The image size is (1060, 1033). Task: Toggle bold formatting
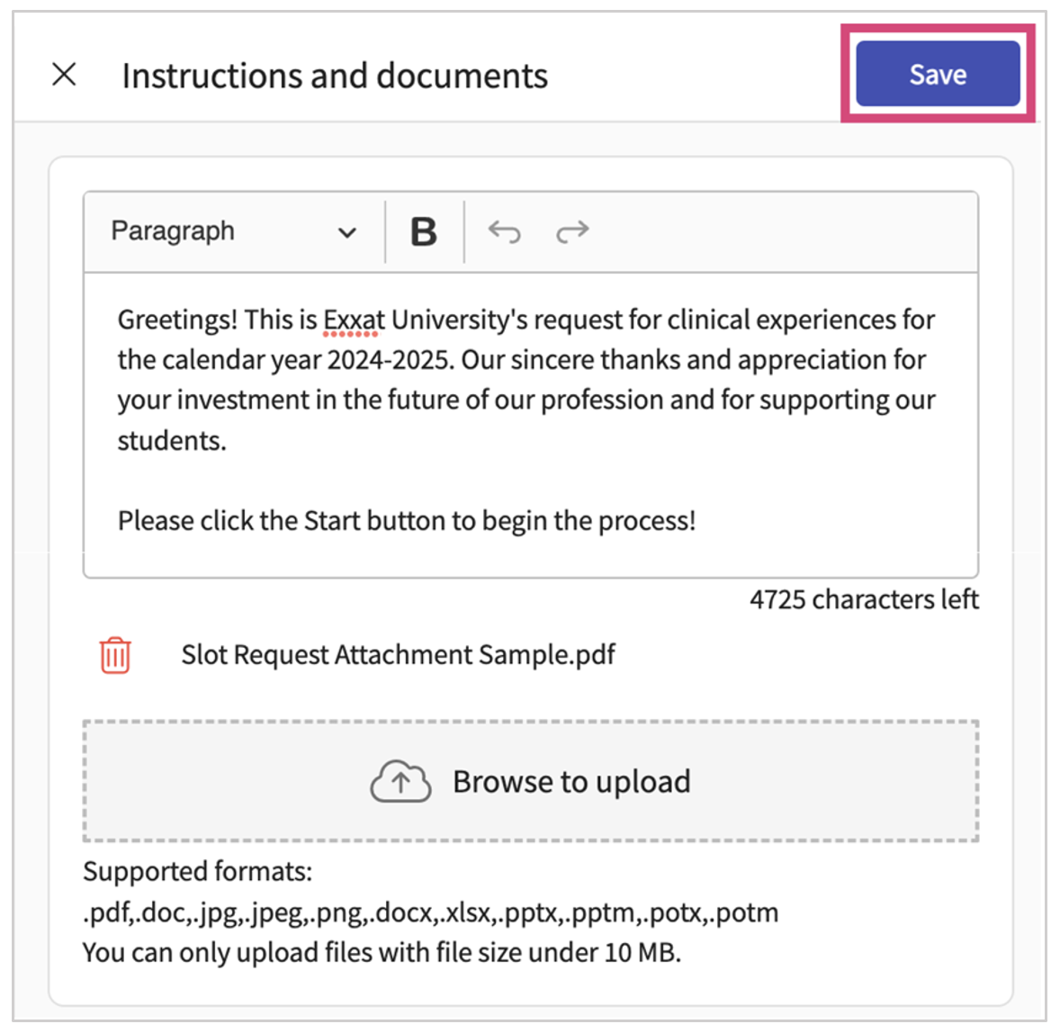pyautogui.click(x=424, y=232)
